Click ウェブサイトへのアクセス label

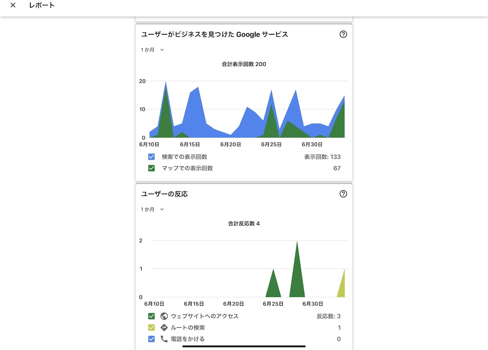point(205,316)
